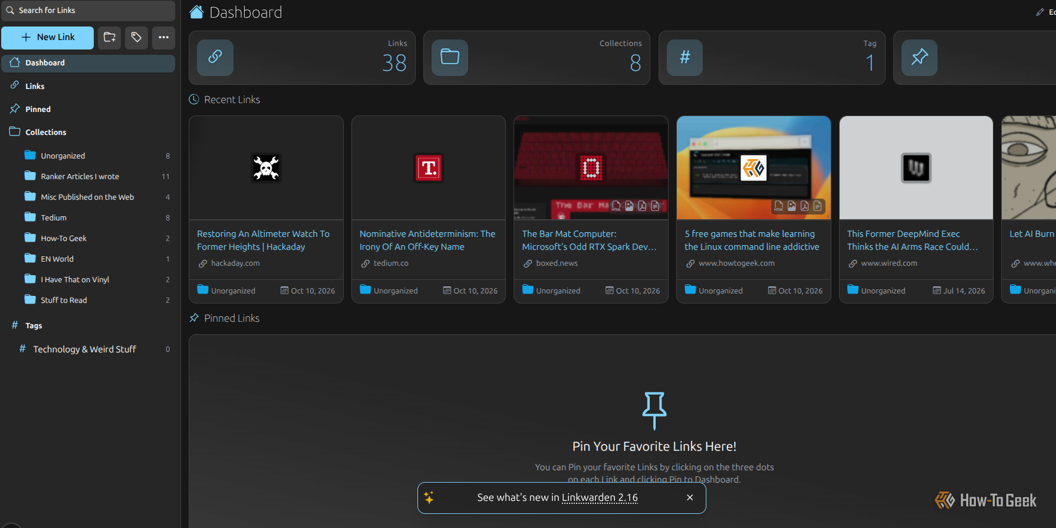Select Dashboard in the sidebar
Screen dimensions: 1056x528
[x=88, y=63]
